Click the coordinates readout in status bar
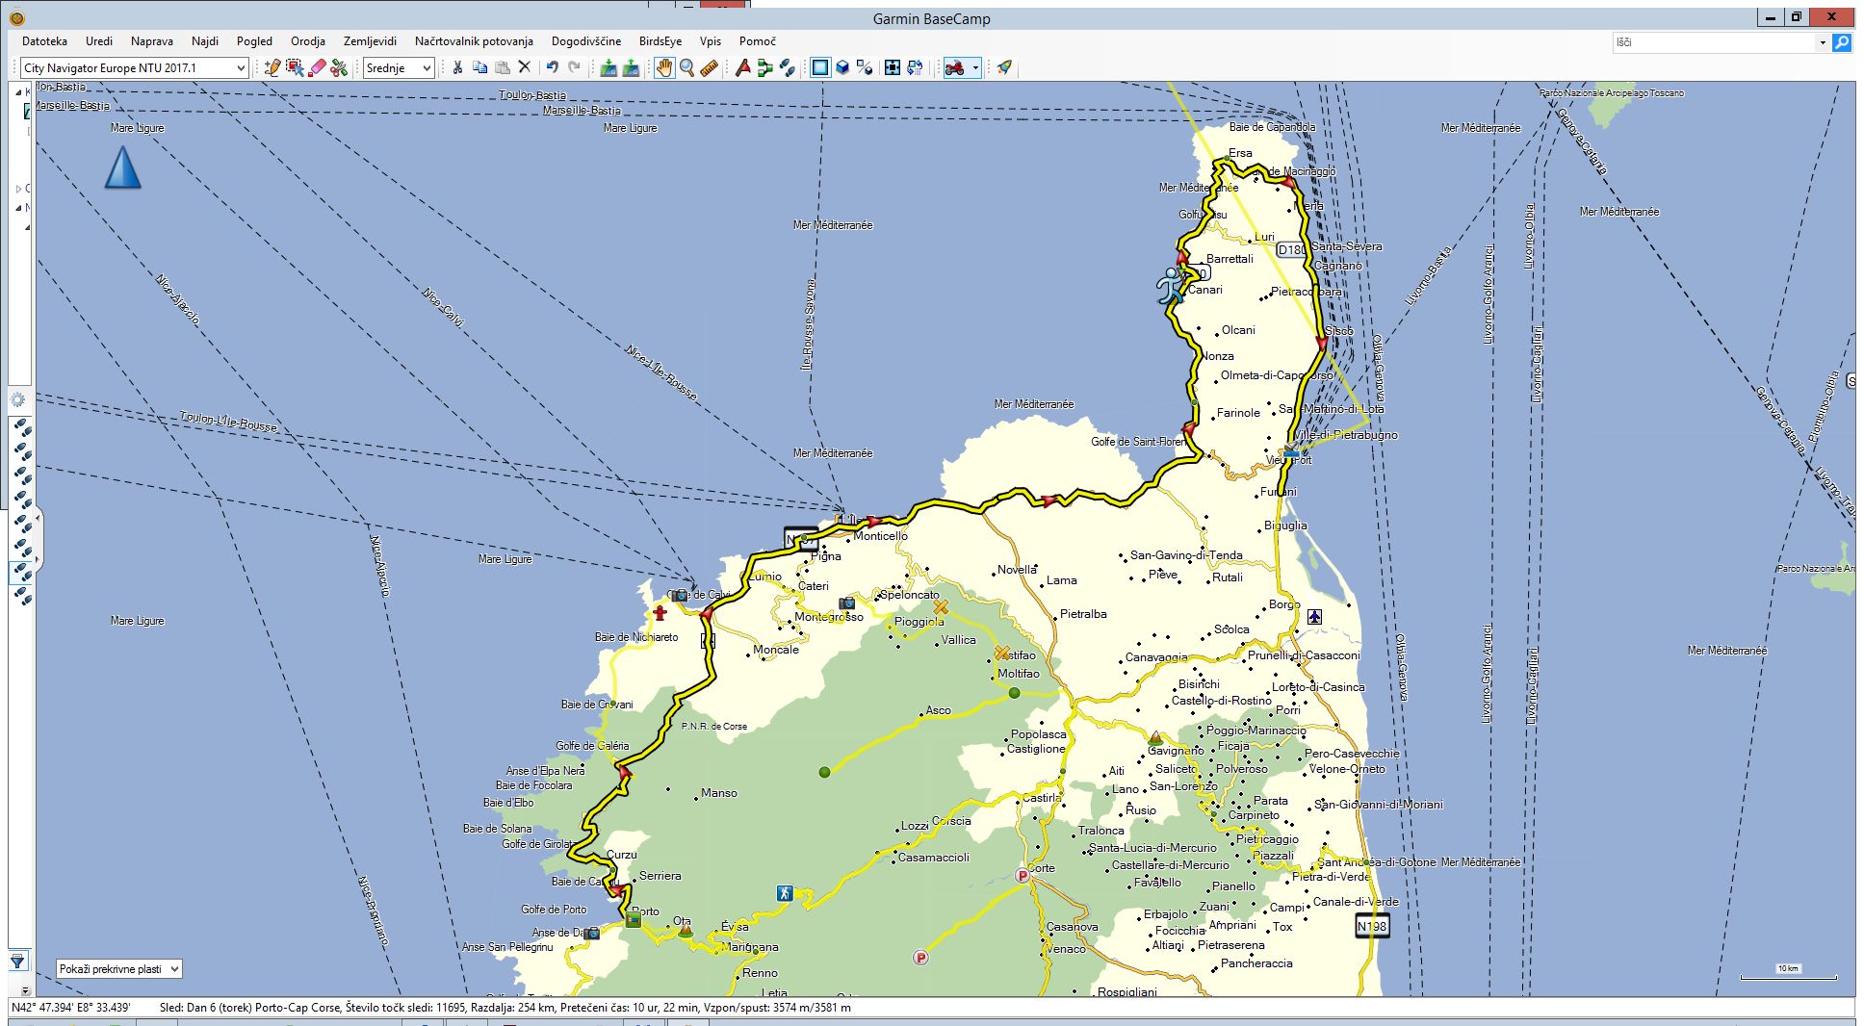Image resolution: width=1864 pixels, height=1026 pixels. pos(71,1008)
